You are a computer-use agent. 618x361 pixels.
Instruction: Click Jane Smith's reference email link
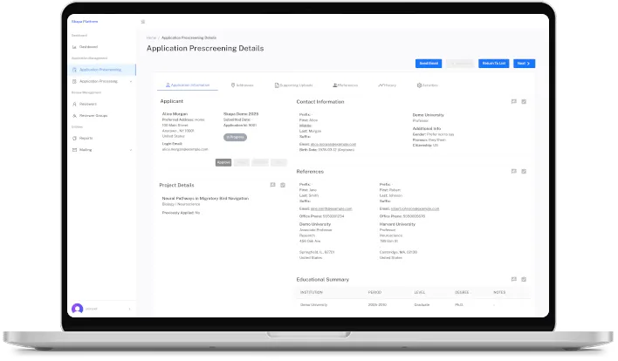point(331,208)
